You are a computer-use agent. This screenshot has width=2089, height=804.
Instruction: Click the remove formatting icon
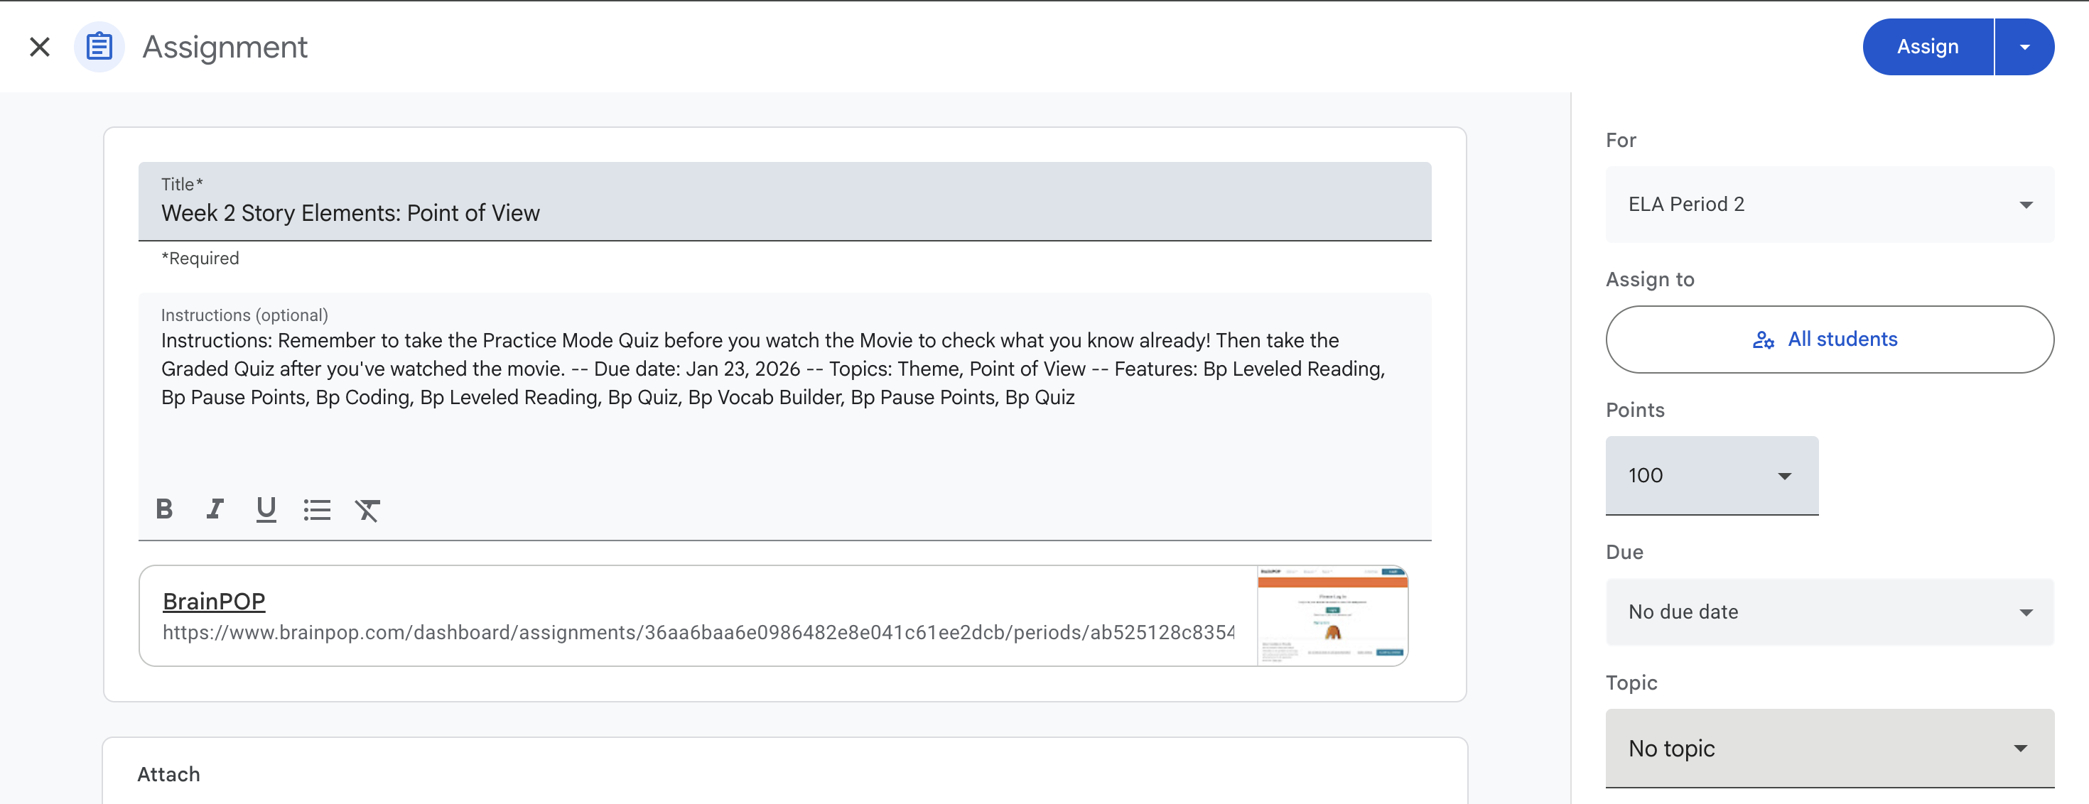pyautogui.click(x=367, y=510)
